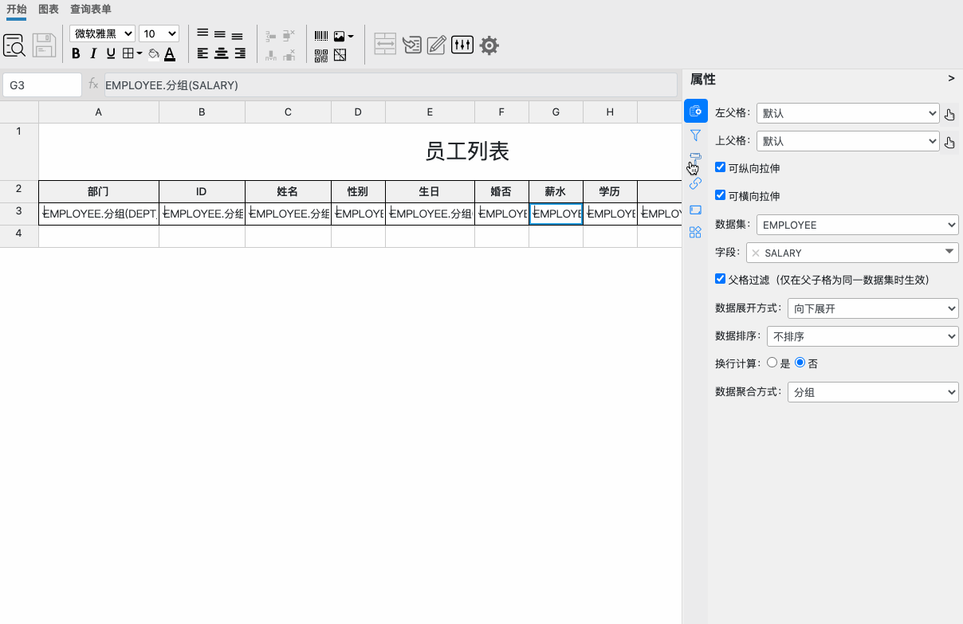Click the delete row icon
963x624 pixels.
pyautogui.click(x=289, y=36)
